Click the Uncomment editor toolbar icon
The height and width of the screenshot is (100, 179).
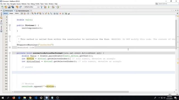(x=69, y=14)
